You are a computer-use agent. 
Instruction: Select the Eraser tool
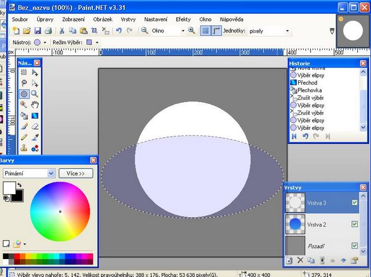[35, 126]
